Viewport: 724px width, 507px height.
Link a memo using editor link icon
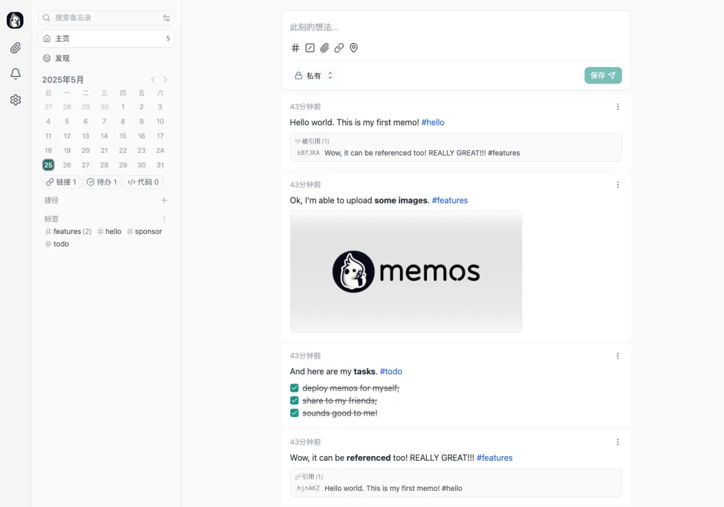click(x=339, y=48)
